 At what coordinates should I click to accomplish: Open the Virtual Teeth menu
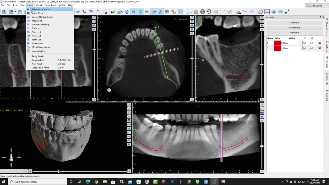50,5
